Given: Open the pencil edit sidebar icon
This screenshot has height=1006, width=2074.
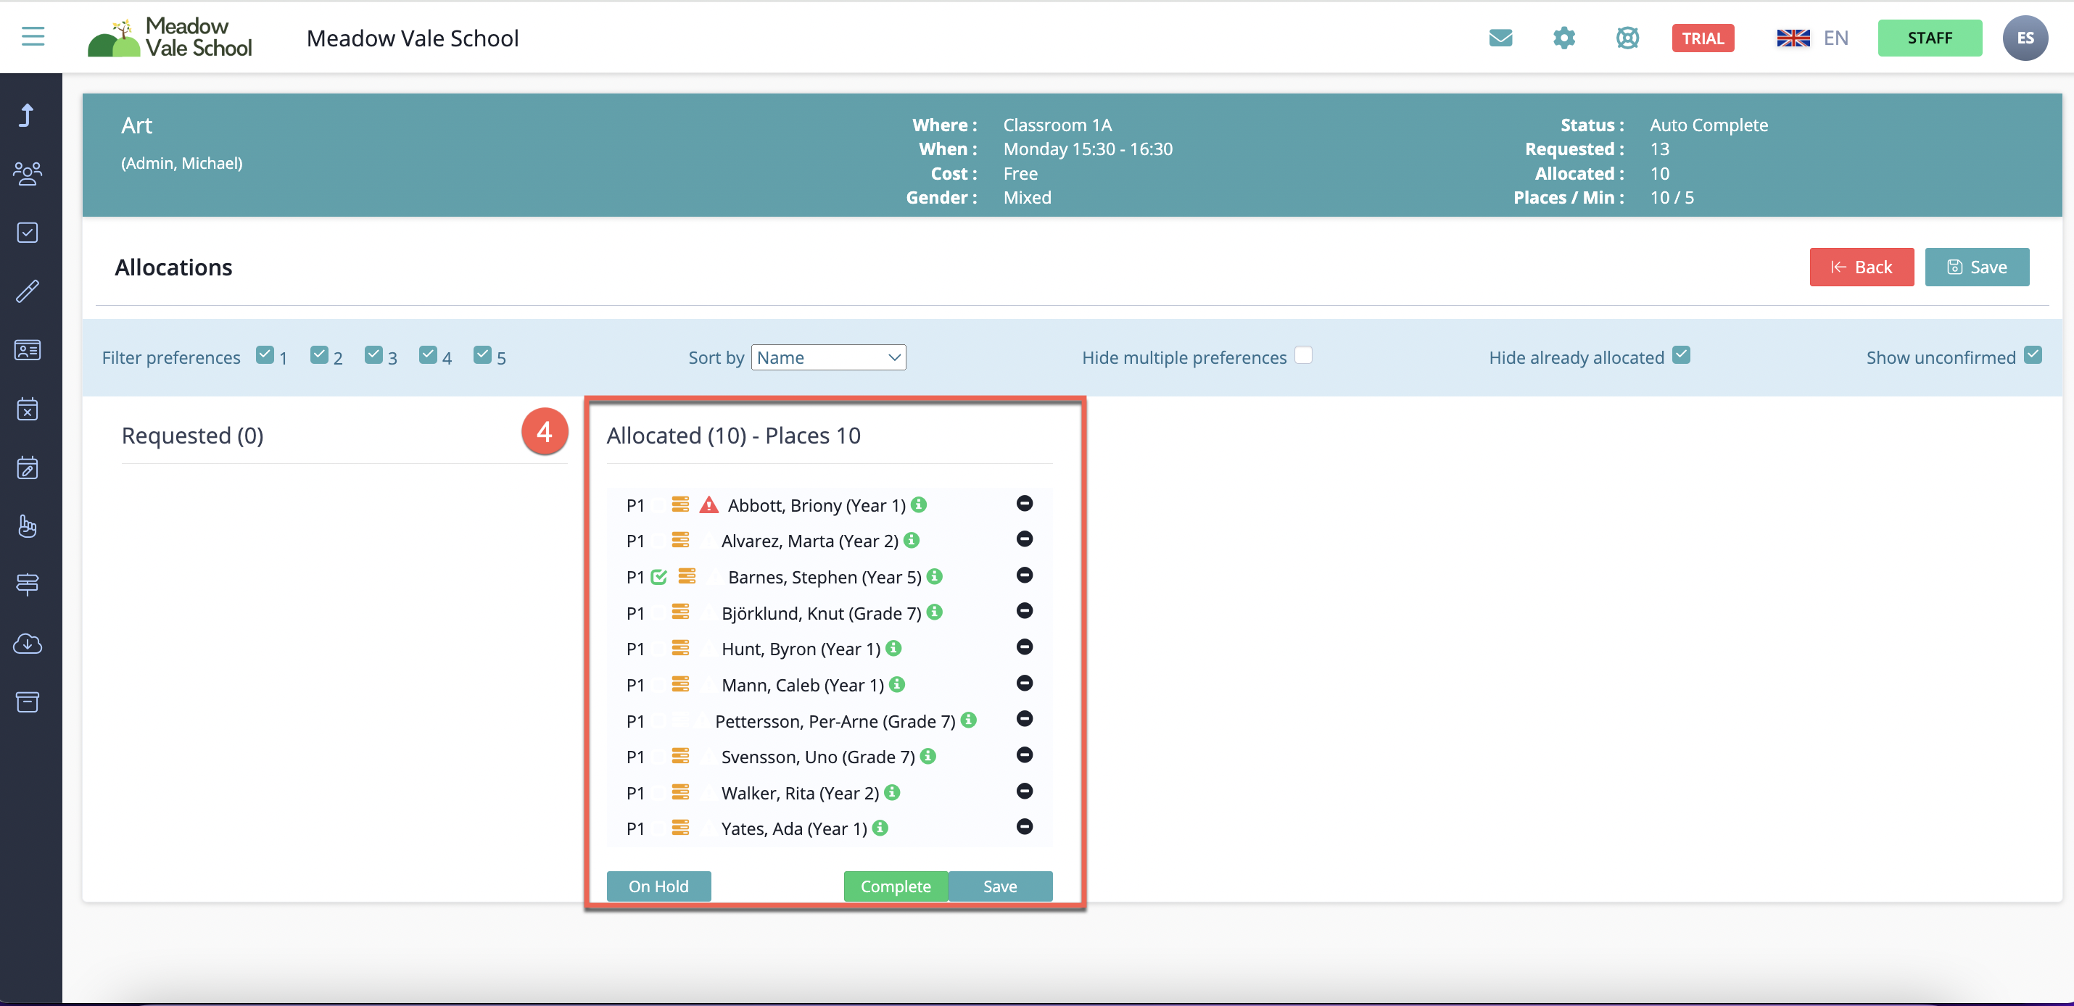Looking at the screenshot, I should tap(28, 291).
